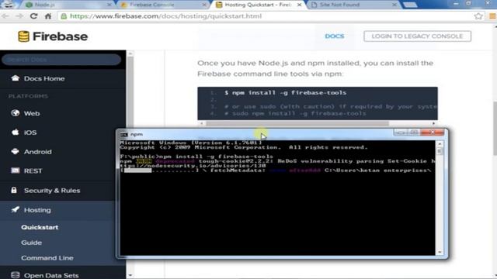Screen dimensions: 497x279
Task: Click sidebar scrollbar down arrow
Action: coord(130,275)
